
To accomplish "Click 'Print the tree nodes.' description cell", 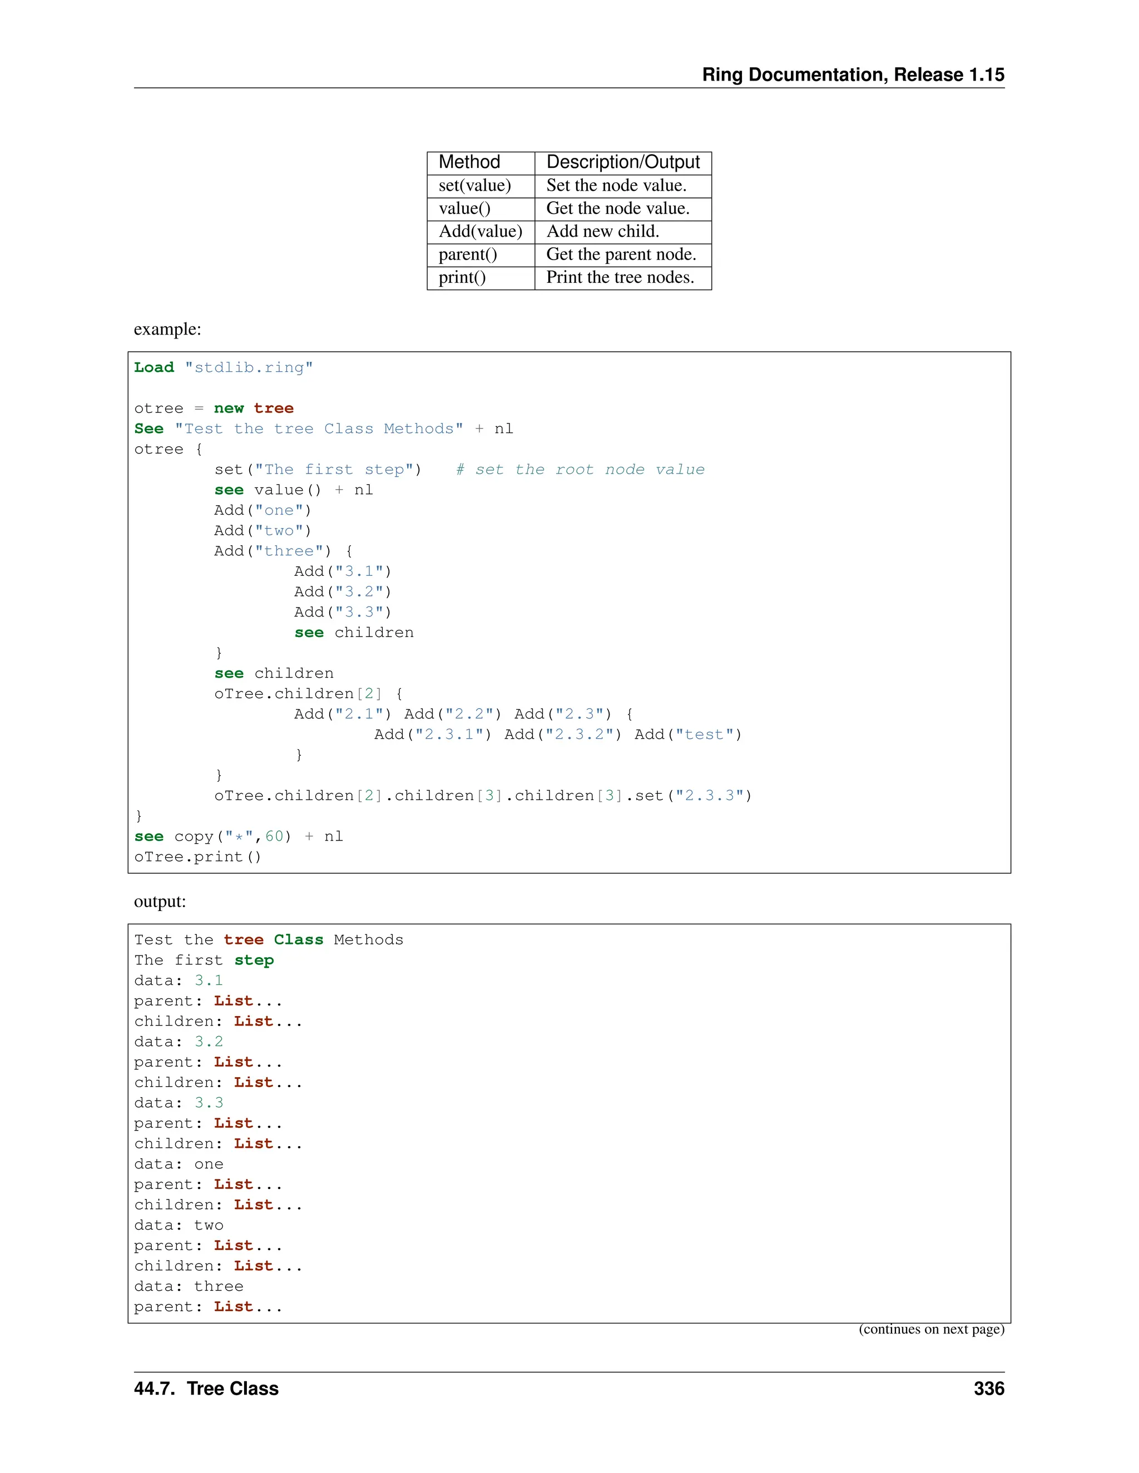I will pyautogui.click(x=620, y=277).
